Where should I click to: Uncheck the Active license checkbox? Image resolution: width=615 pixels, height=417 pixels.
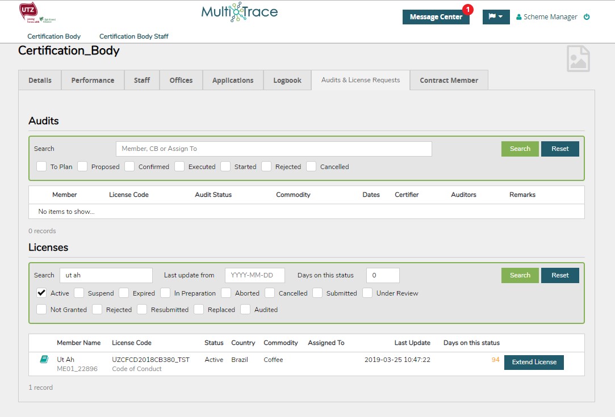coord(41,293)
